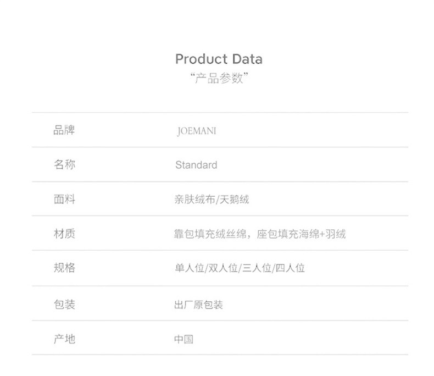
Task: Click the 亲肤绒布/天鹅绒 fabric value
Action: 212,200
